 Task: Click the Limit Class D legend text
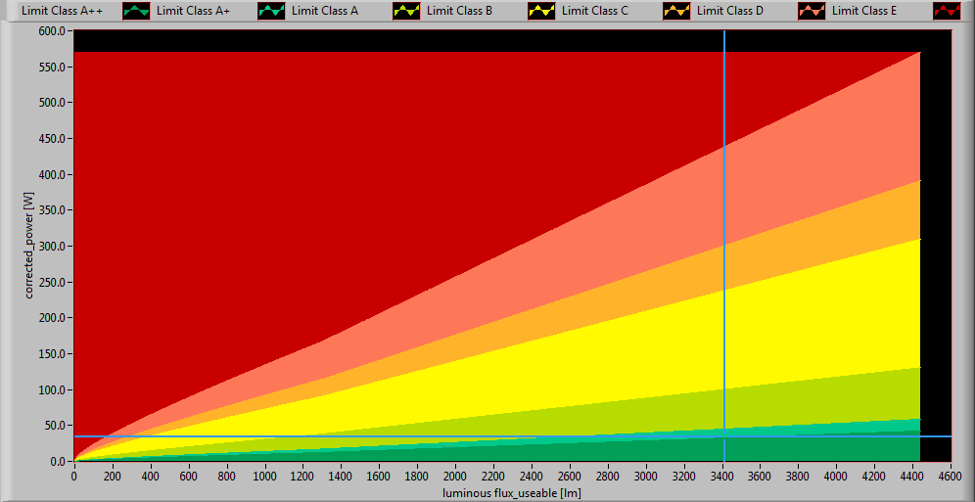(730, 11)
